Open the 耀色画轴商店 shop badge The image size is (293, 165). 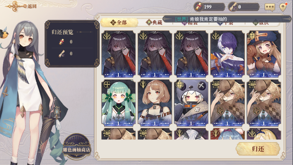(x=77, y=147)
